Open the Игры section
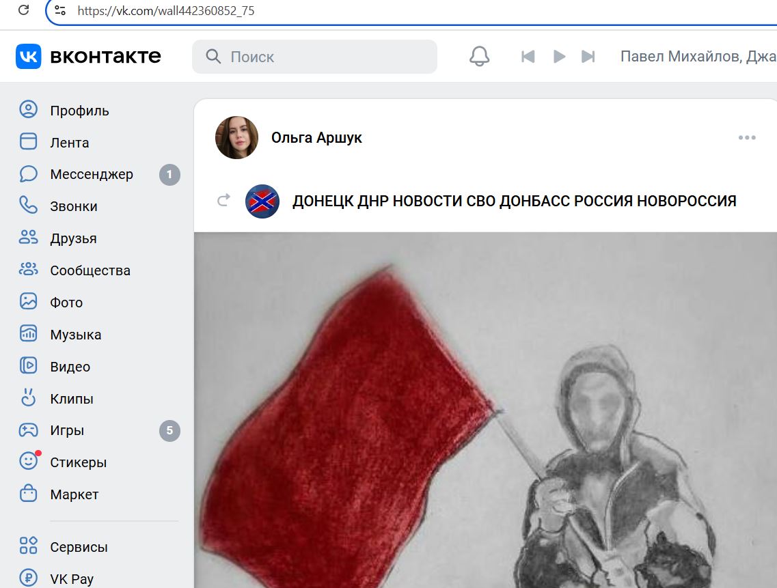This screenshot has width=777, height=588. (67, 430)
